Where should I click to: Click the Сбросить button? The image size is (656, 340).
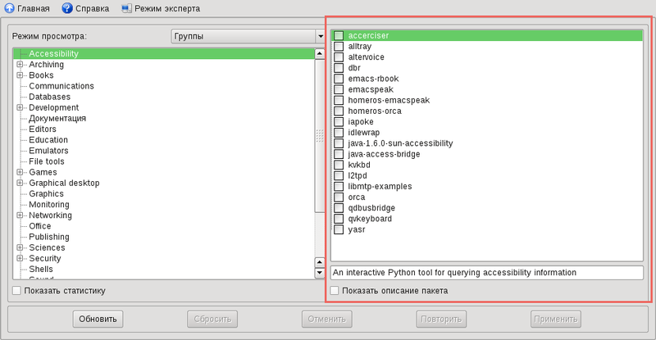coord(212,319)
